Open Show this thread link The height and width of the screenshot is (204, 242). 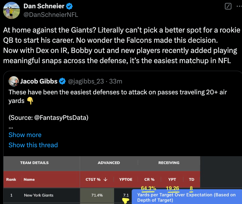33,145
